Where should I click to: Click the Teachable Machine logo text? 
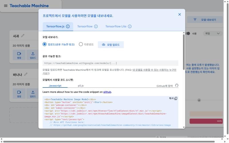(29, 6)
